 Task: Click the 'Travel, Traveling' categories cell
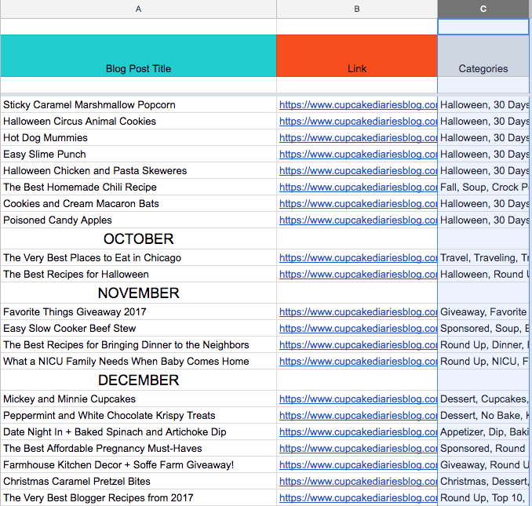point(483,258)
